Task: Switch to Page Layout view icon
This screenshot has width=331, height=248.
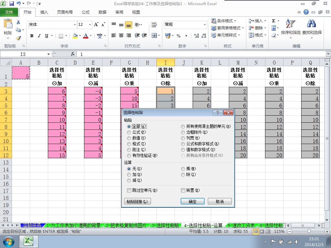Action: pyautogui.click(x=262, y=231)
